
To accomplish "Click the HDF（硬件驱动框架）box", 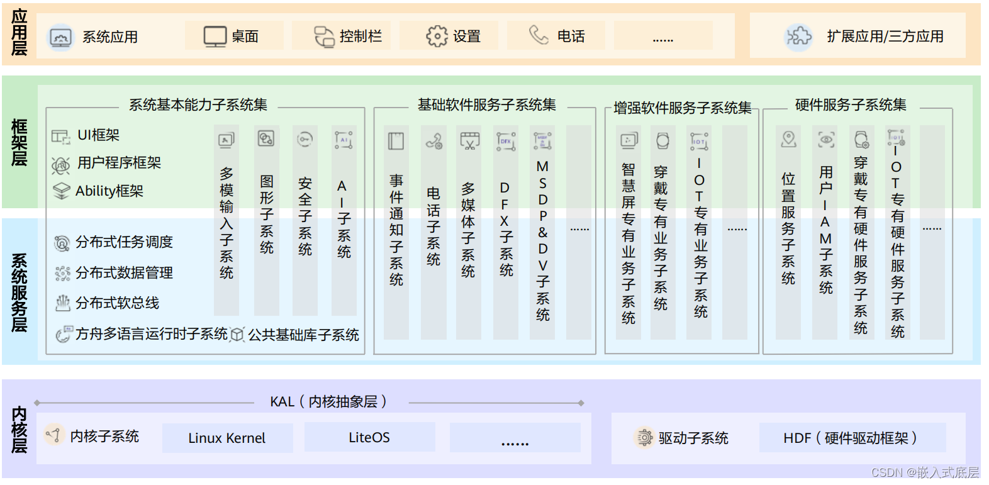I will [852, 437].
